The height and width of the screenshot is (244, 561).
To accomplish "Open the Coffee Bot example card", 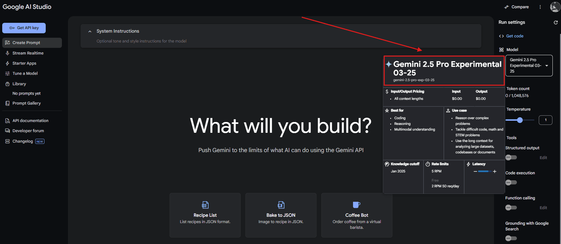I will point(357,215).
